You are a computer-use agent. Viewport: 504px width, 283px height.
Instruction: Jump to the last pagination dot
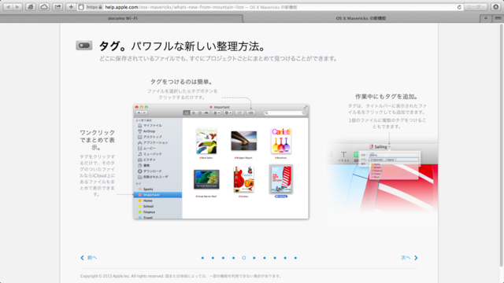tap(295, 258)
